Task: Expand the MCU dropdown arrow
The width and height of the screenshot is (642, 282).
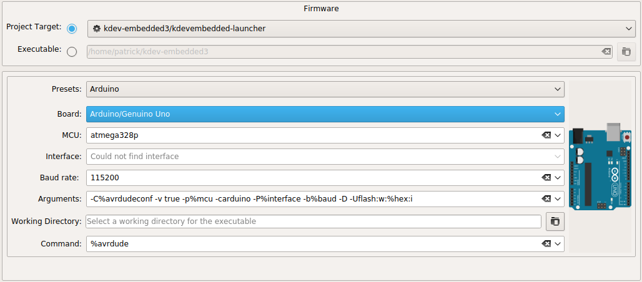Action: [558, 135]
